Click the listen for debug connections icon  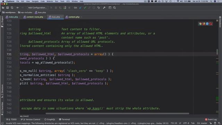point(65,8)
